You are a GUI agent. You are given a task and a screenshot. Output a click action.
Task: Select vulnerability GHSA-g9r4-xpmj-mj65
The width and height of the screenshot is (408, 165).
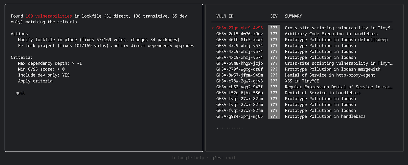coord(239,116)
